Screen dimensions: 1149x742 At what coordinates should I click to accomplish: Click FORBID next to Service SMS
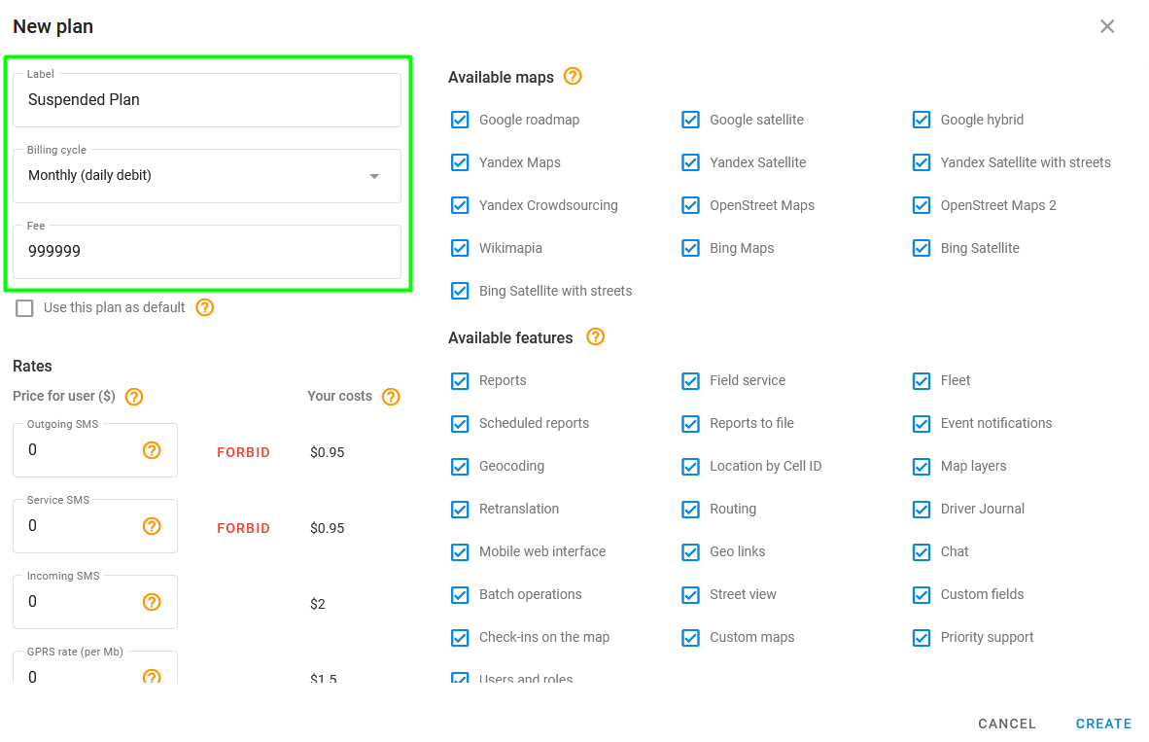[x=243, y=528]
